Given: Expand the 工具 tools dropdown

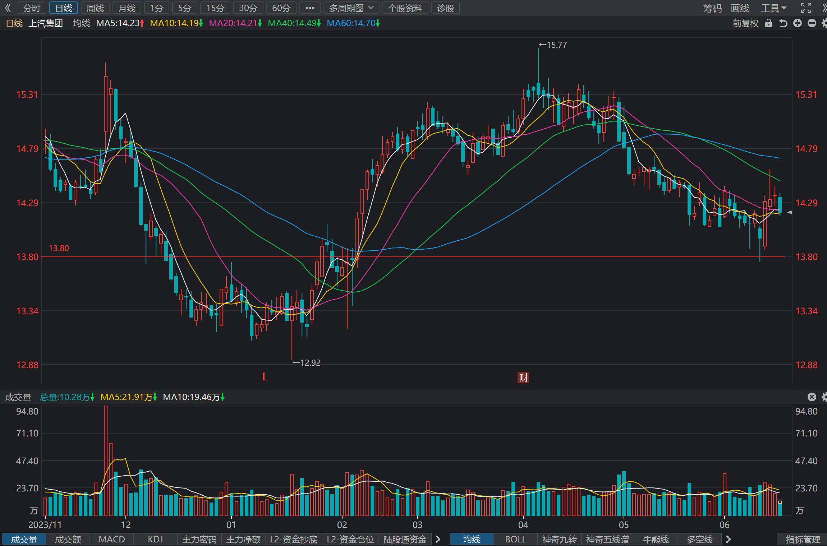Looking at the screenshot, I should (774, 8).
